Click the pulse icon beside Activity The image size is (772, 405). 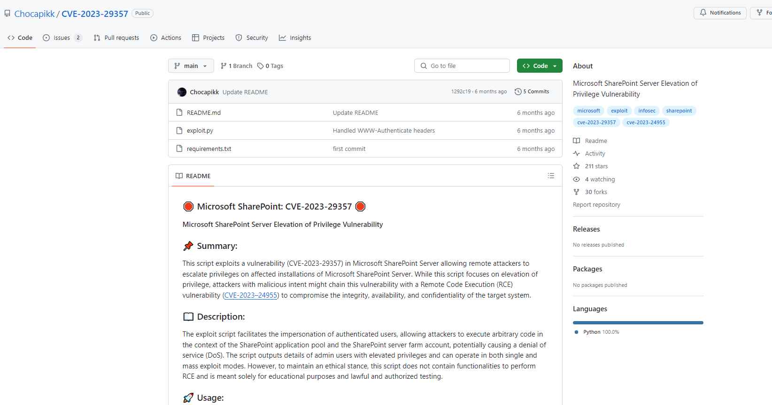click(x=576, y=153)
